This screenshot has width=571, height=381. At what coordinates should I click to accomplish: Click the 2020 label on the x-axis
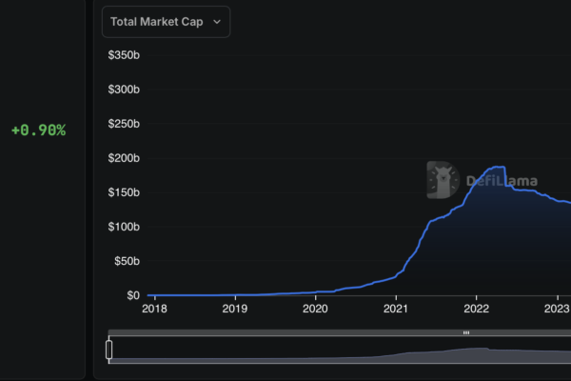(315, 309)
